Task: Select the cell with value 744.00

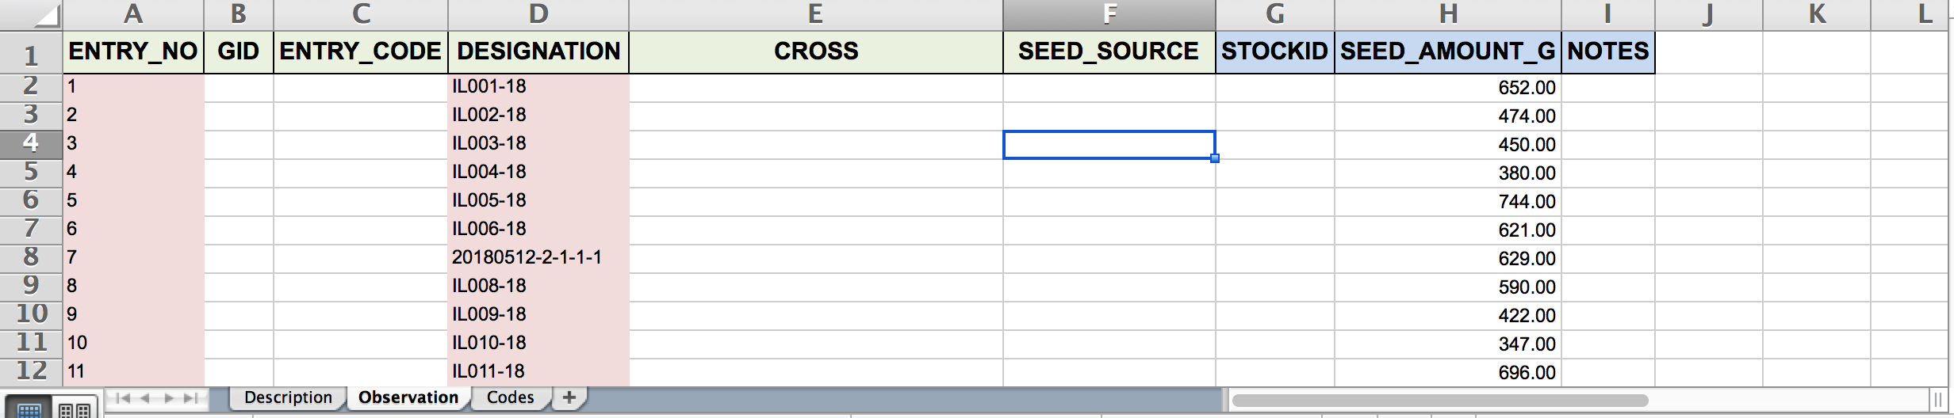Action: coord(1448,201)
